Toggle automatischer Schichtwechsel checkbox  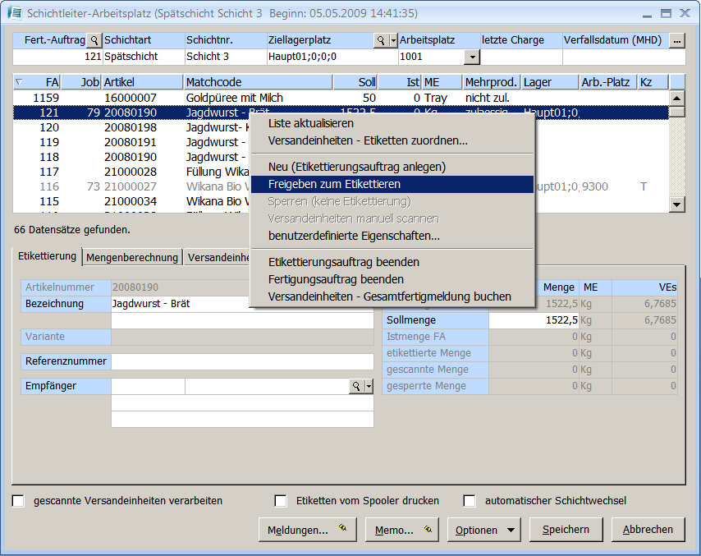[x=470, y=501]
